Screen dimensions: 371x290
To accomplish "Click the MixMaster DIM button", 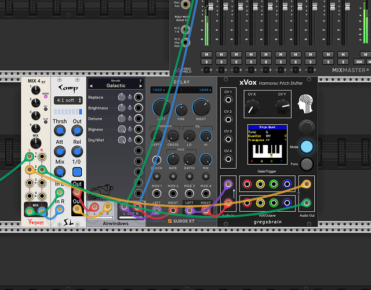I will pyautogui.click(x=359, y=61).
